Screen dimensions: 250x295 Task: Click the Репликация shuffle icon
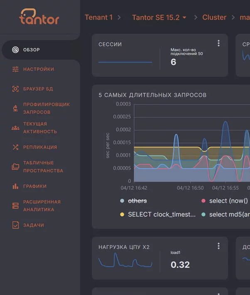[x=15, y=147]
